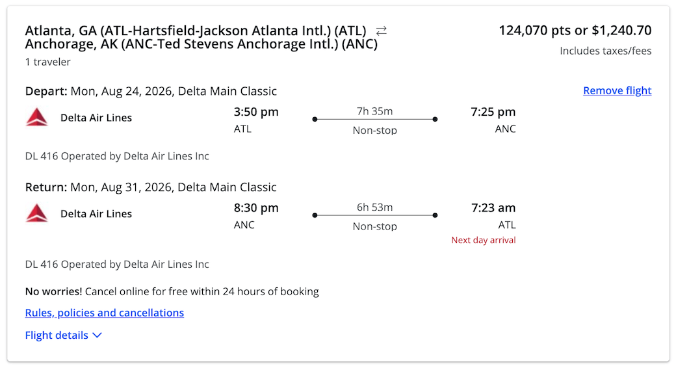Screen dimensions: 676x368
Task: Click the Includes taxes/fees note
Action: coord(605,51)
